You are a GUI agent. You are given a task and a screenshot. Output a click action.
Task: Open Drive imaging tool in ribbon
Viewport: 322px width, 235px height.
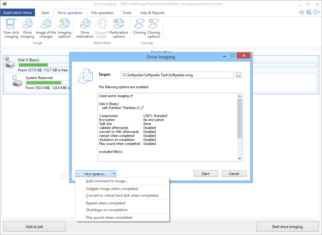coord(27,28)
